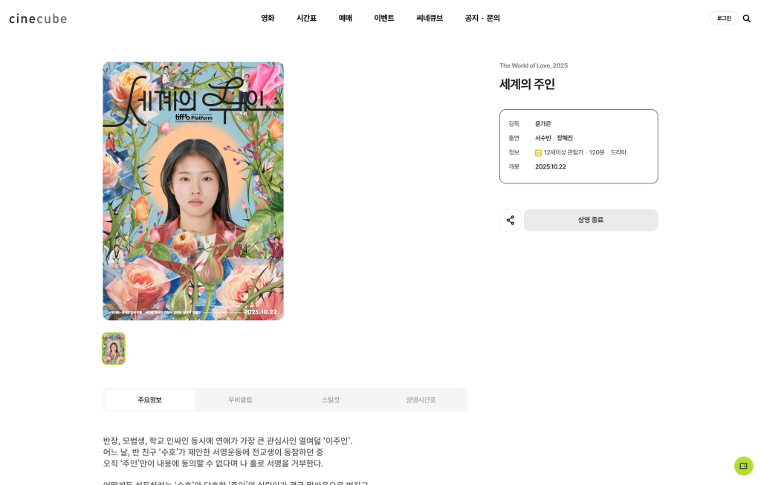Click the 로그인 button

pyautogui.click(x=724, y=18)
